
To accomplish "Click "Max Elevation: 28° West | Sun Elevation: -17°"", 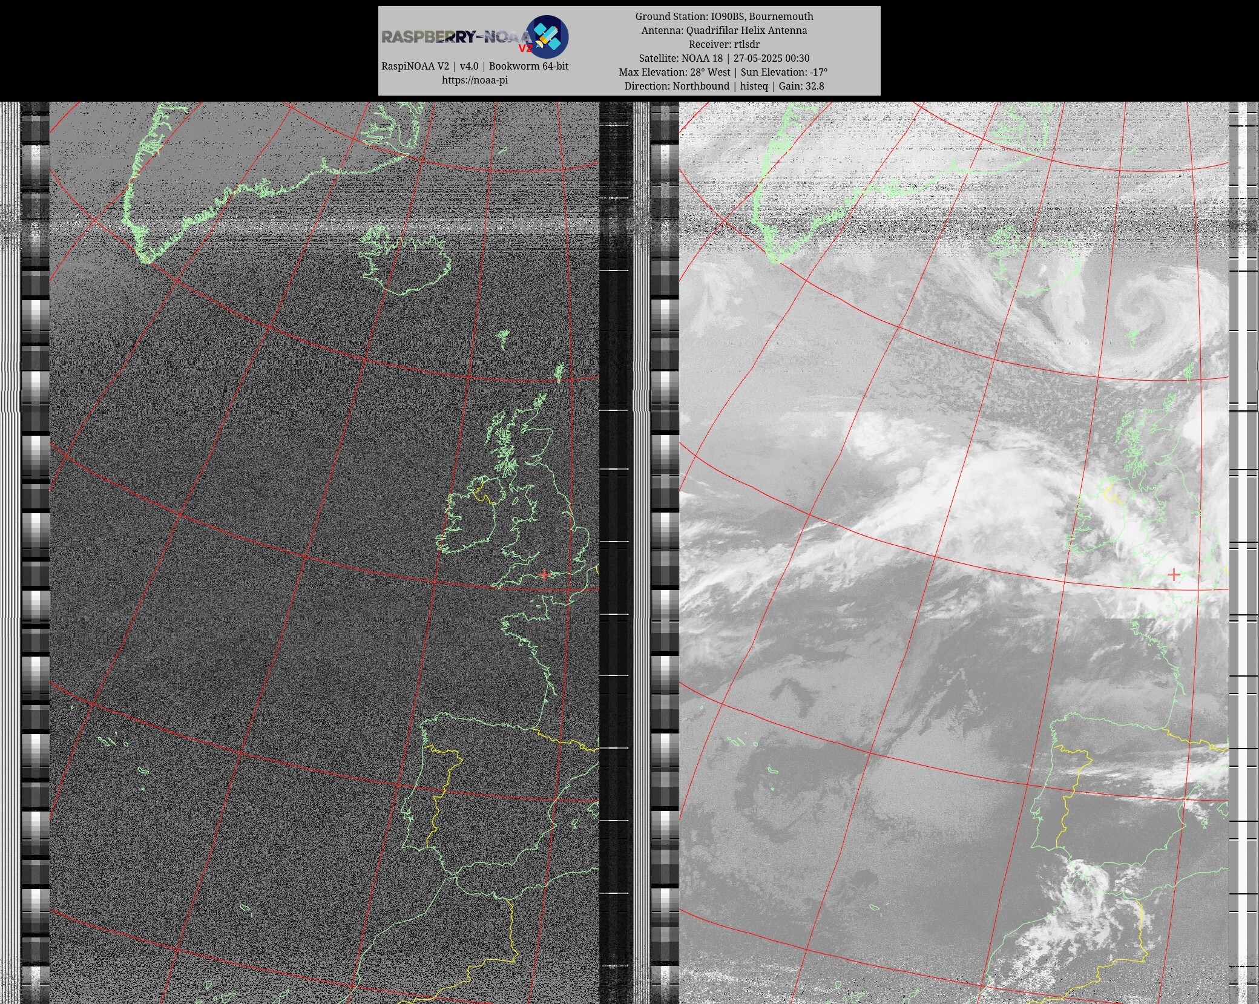I will tap(723, 72).
